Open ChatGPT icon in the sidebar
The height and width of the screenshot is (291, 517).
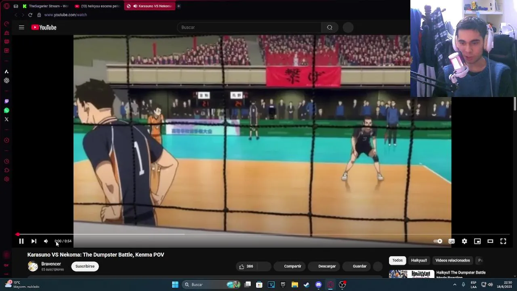point(6,80)
